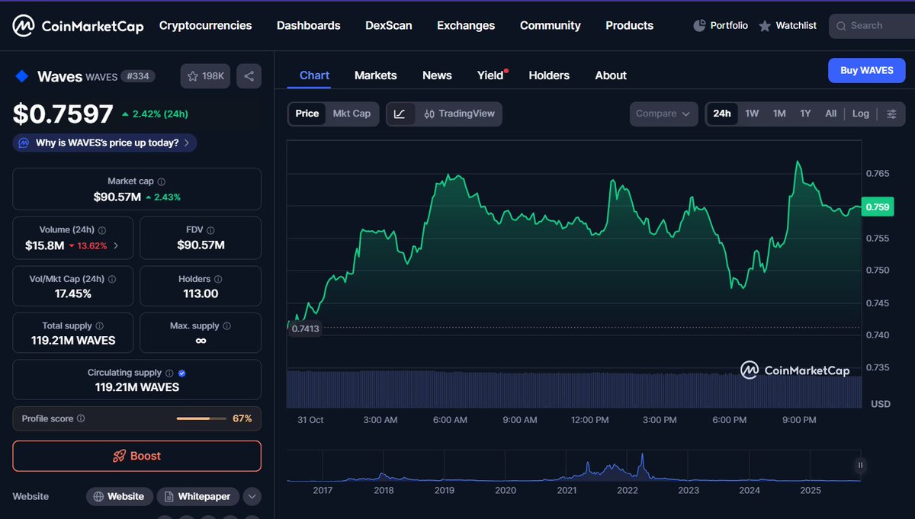This screenshot has width=915, height=519.
Task: Select the 1W time range
Action: (752, 114)
